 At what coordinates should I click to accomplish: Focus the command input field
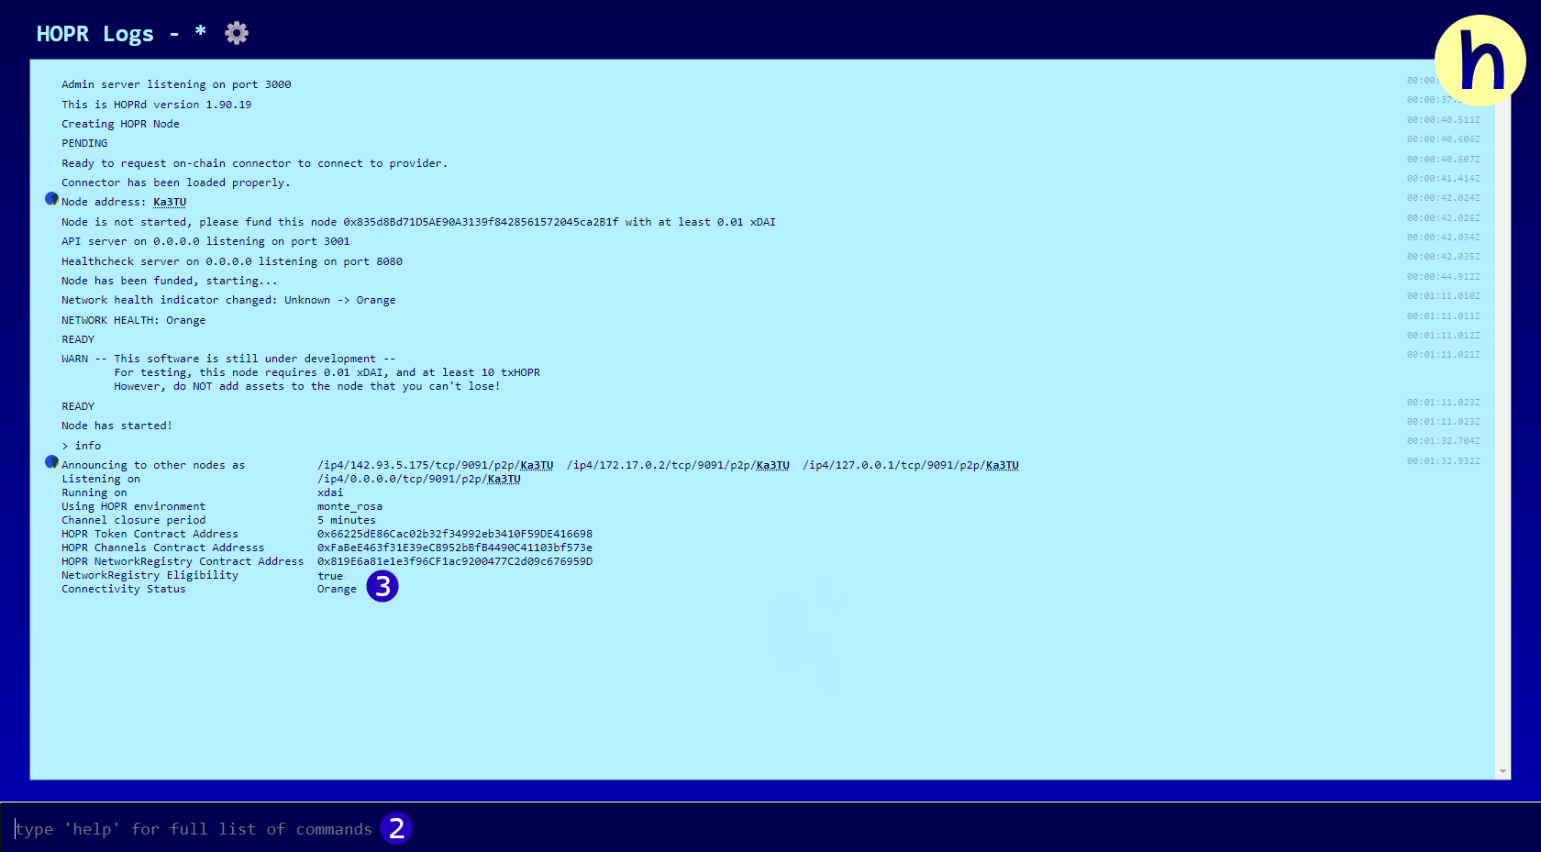pos(770,828)
